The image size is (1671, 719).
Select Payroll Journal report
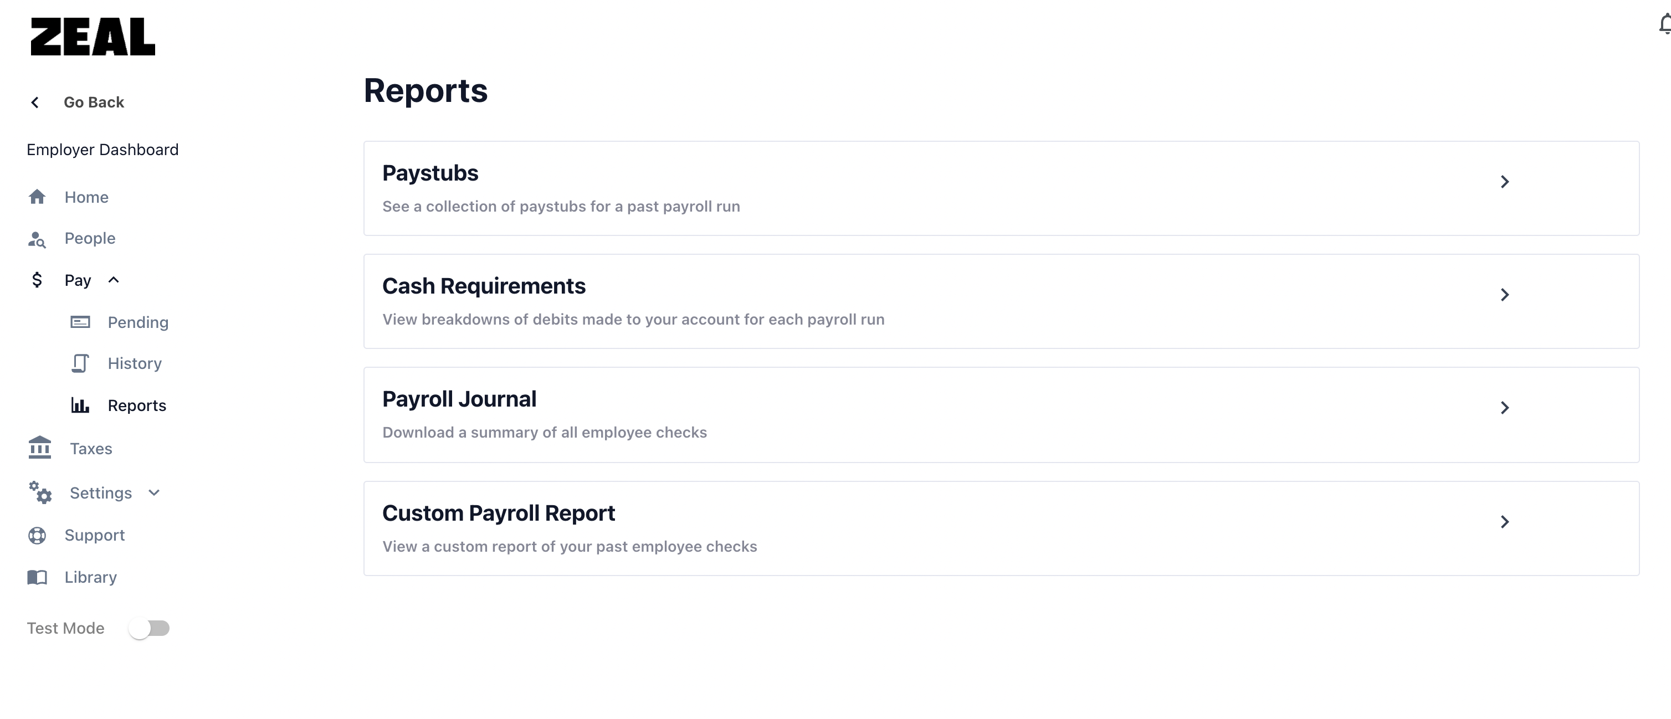[x=1002, y=415]
